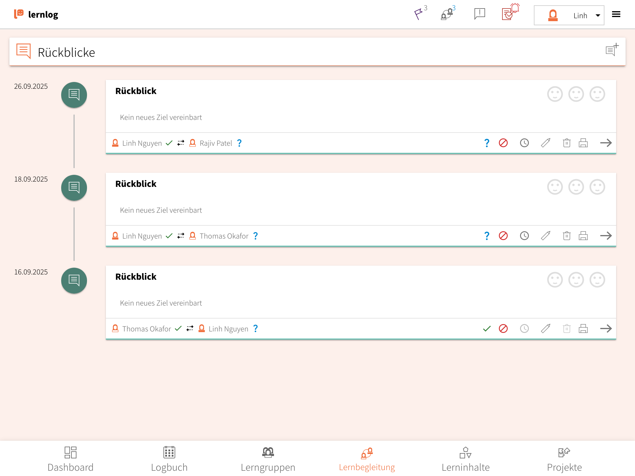Click the 18.09.2025 timeline marker circle
The height and width of the screenshot is (476, 635).
coord(74,188)
